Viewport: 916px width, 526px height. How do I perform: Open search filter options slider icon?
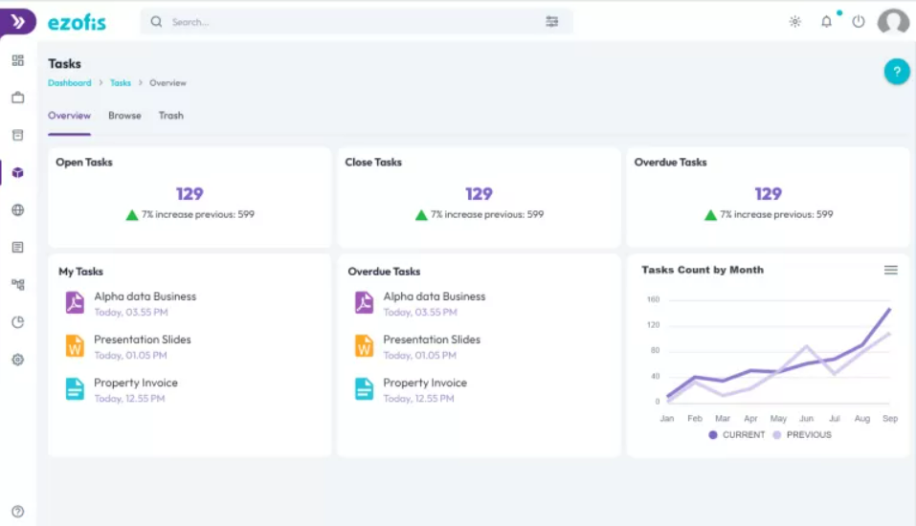pos(551,22)
